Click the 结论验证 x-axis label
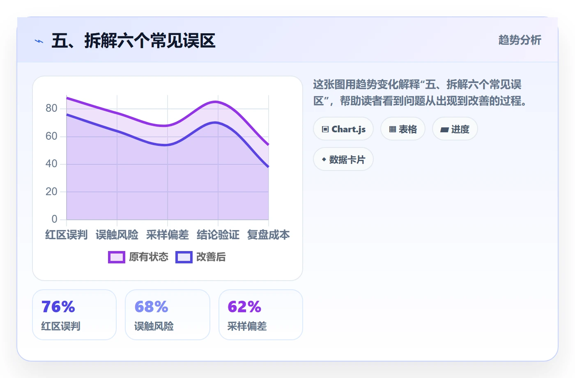Image resolution: width=575 pixels, height=378 pixels. [x=218, y=235]
